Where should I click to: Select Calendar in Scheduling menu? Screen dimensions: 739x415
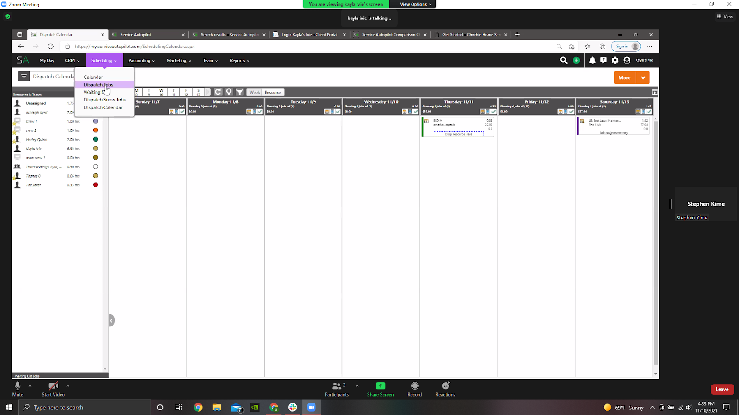[x=93, y=77]
